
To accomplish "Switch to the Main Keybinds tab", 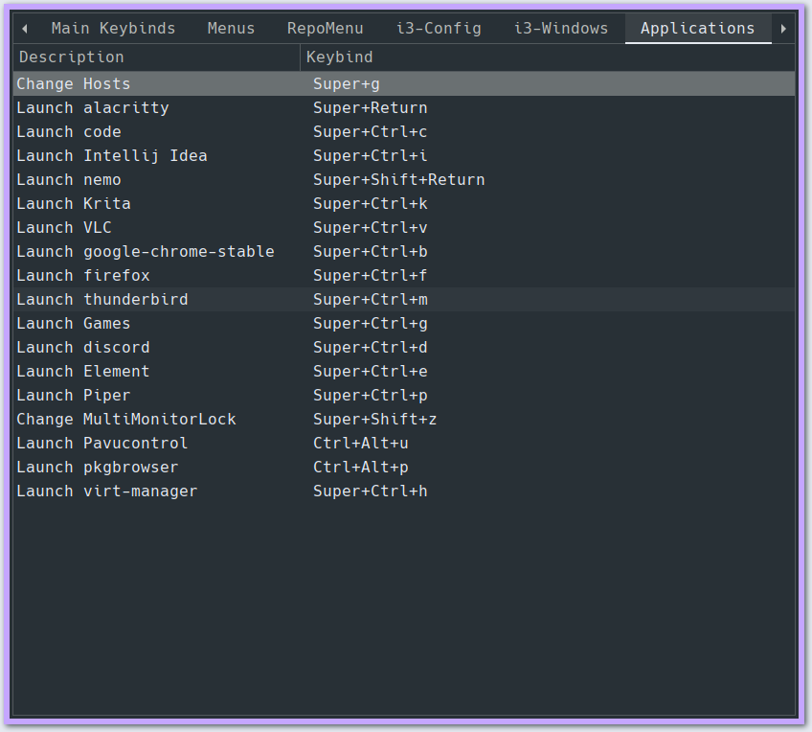I will [113, 28].
